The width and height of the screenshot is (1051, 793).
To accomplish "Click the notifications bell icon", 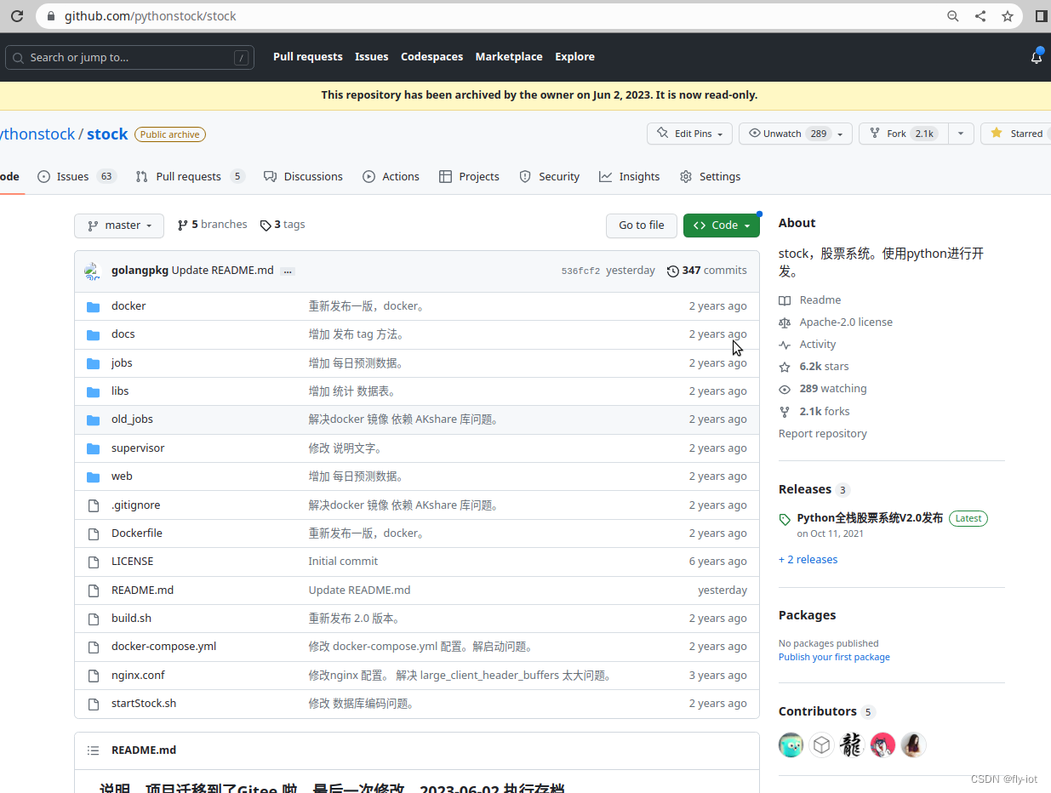I will coord(1037,57).
